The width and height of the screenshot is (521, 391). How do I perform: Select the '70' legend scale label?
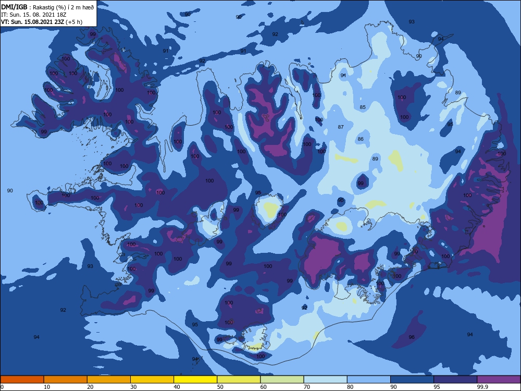pyautogui.click(x=307, y=387)
